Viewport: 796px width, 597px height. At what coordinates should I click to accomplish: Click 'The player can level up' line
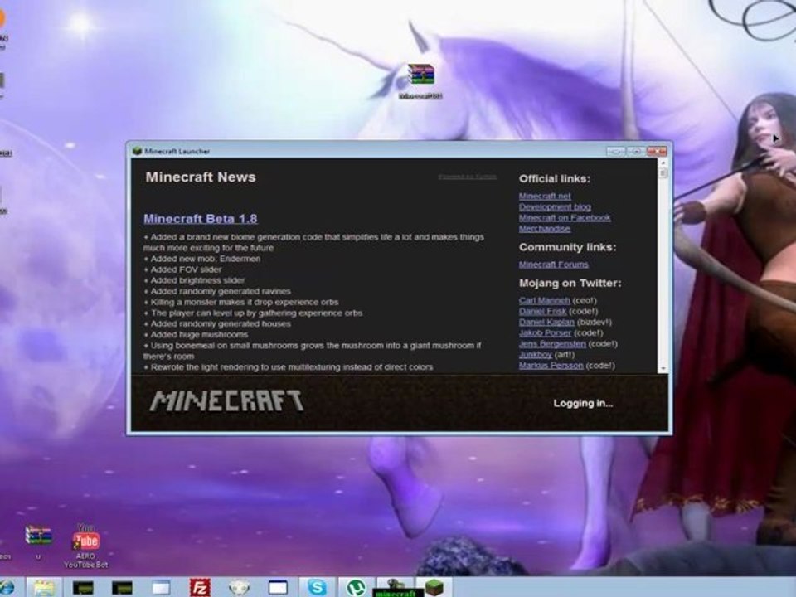tap(254, 313)
